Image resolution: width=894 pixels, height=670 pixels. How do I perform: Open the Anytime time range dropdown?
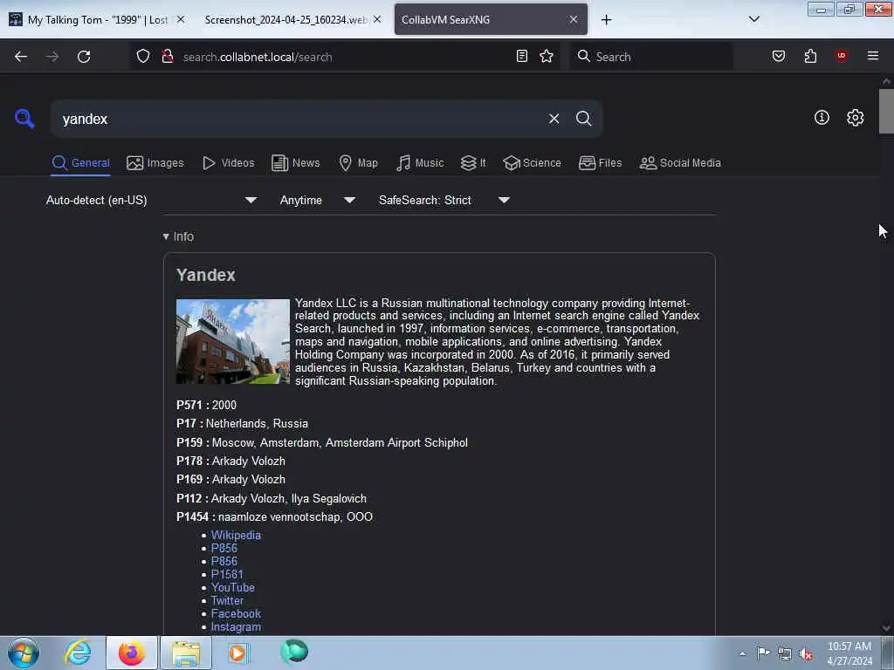coord(318,201)
